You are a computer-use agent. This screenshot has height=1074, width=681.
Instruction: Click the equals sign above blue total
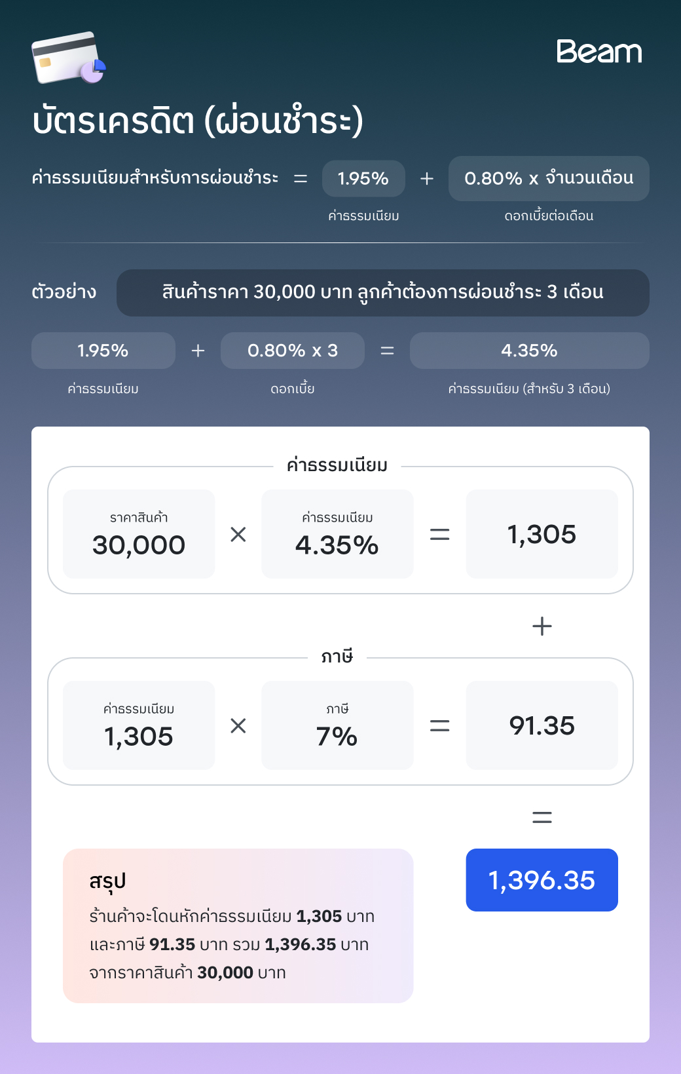click(542, 817)
